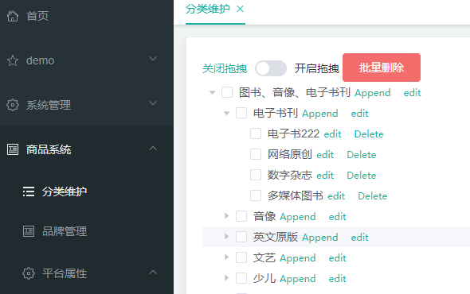470x294 pixels.
Task: Collapse the 商品系统 menu chevron
Action: pos(153,148)
